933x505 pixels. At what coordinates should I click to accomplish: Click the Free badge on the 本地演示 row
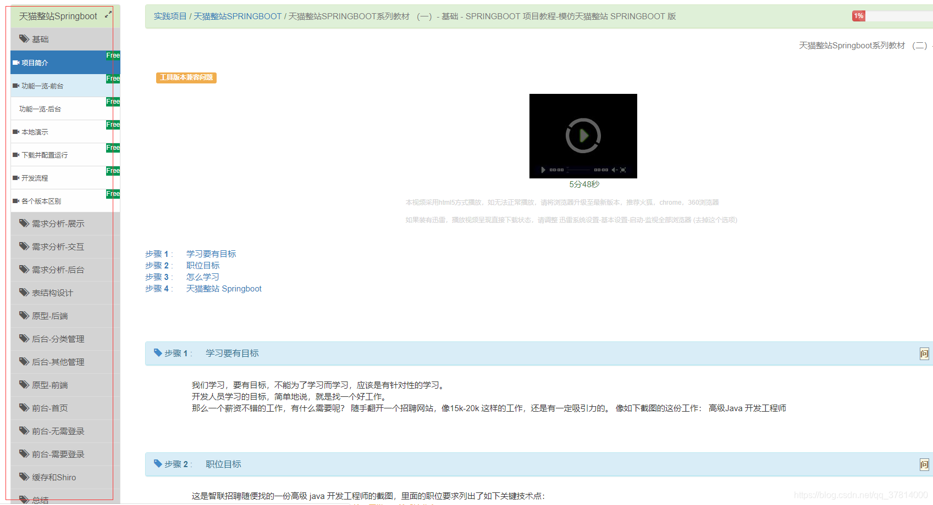coord(113,125)
